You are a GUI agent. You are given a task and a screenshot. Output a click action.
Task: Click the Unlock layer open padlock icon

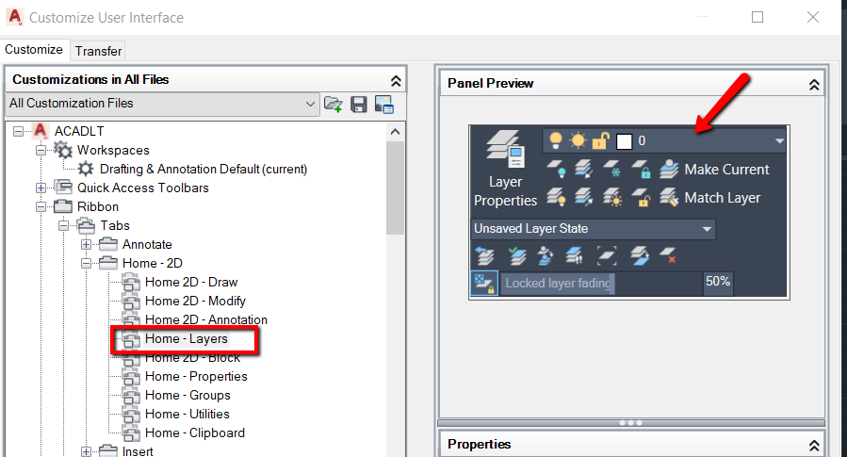point(642,197)
